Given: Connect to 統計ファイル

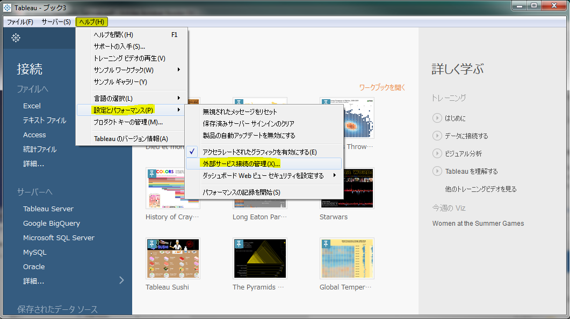Looking at the screenshot, I should 40,149.
